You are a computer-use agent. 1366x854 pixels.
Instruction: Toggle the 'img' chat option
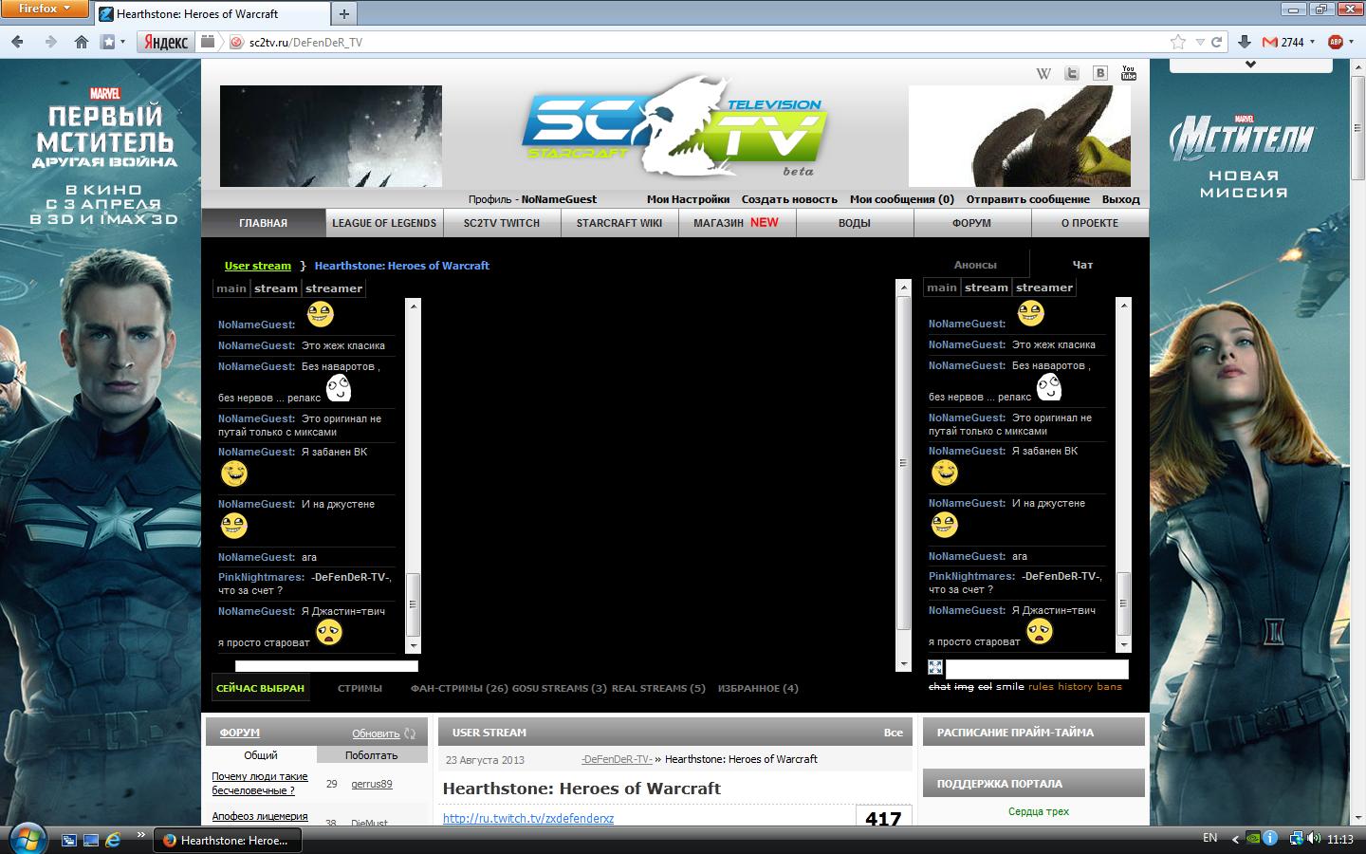tap(963, 686)
